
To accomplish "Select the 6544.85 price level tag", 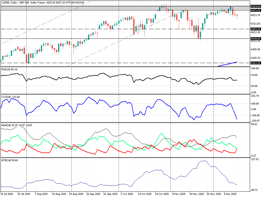I will [x=255, y=38].
